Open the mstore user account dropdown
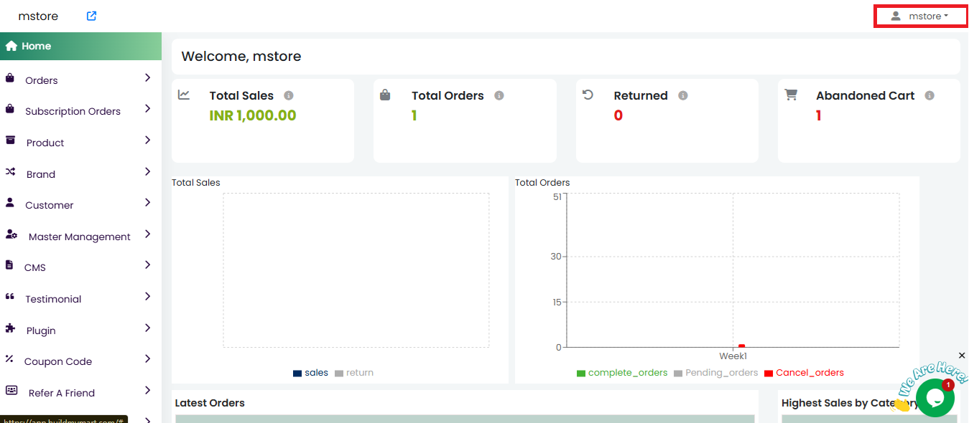This screenshot has height=423, width=969. tap(921, 16)
